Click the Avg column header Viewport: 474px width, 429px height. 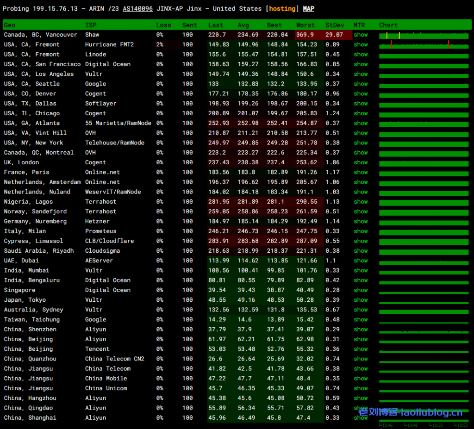pyautogui.click(x=243, y=25)
